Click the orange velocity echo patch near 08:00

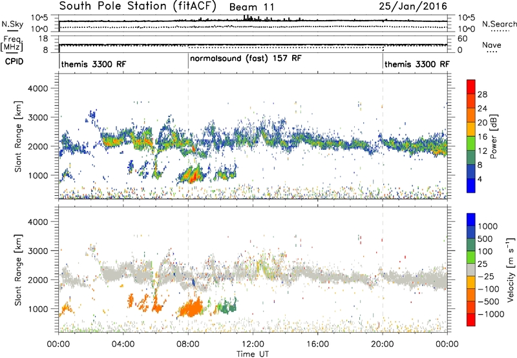click(191, 308)
